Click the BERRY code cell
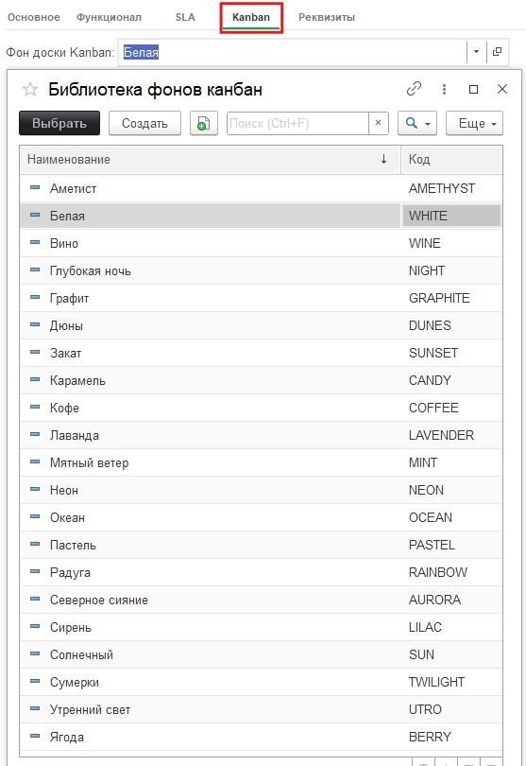 pos(451,736)
